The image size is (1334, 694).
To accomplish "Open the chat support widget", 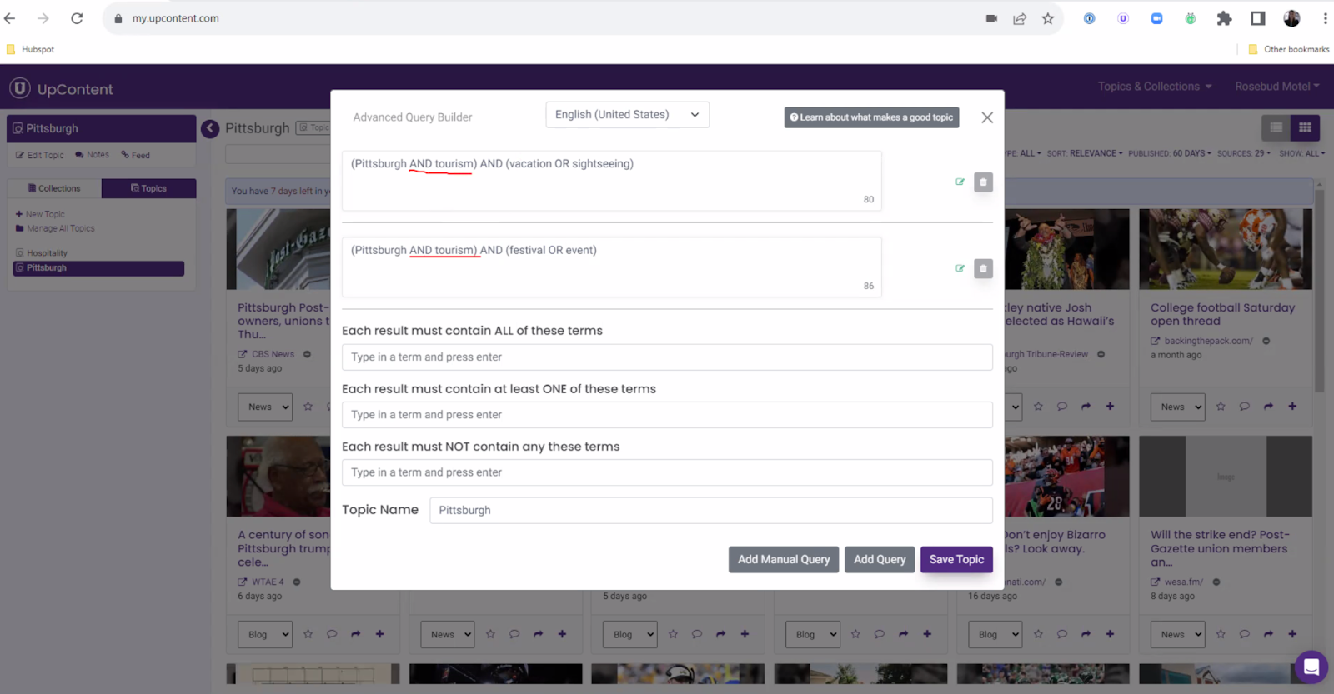I will coord(1311,667).
